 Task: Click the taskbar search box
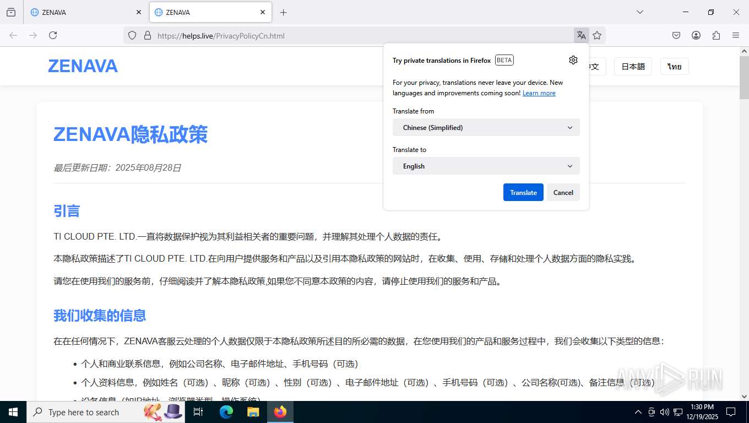pyautogui.click(x=106, y=412)
